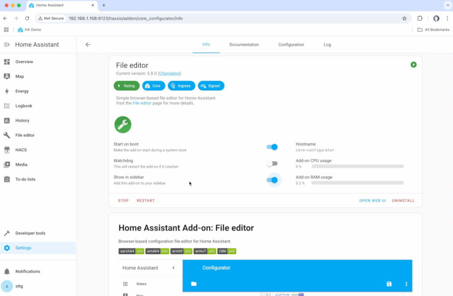Switch to the Documentation tab
Viewport: 453px width, 296px height.
coord(244,45)
